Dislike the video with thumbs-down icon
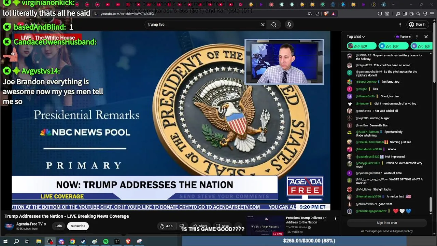Viewport: 437px width, 246px height. click(x=182, y=226)
